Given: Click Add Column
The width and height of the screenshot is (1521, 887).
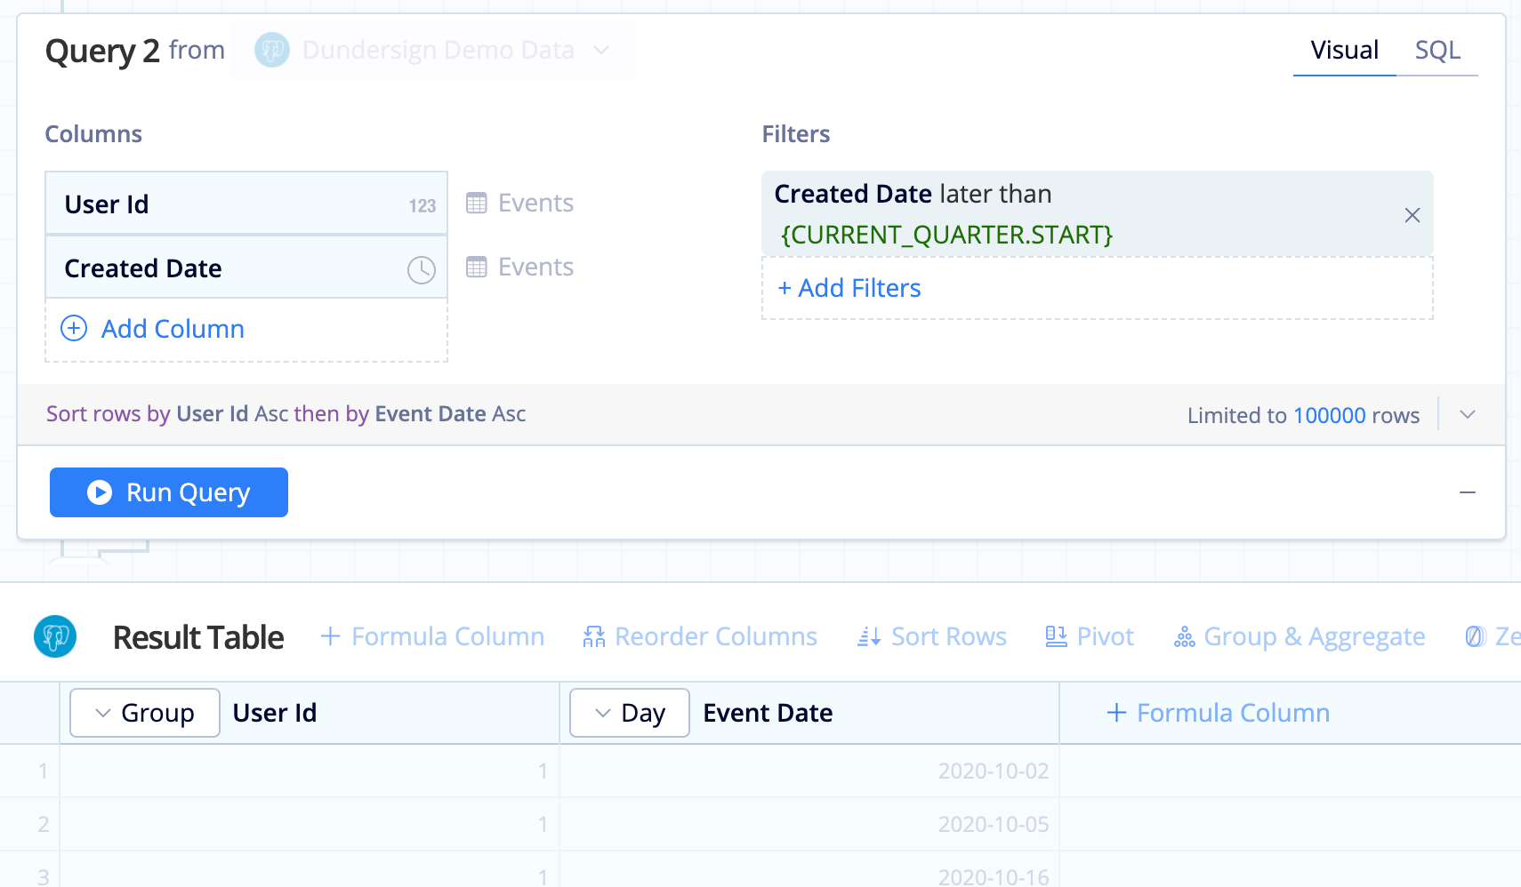Looking at the screenshot, I should point(246,329).
